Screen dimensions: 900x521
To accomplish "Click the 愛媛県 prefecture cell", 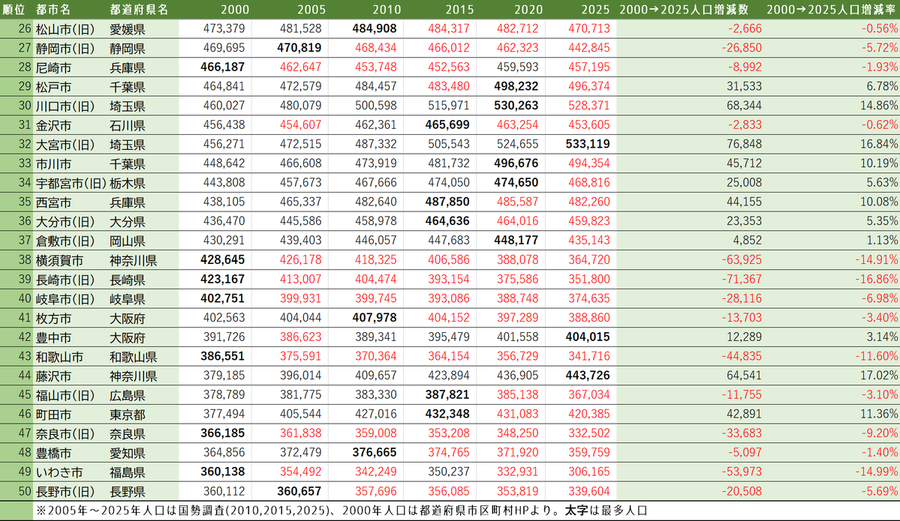I will pyautogui.click(x=127, y=29).
